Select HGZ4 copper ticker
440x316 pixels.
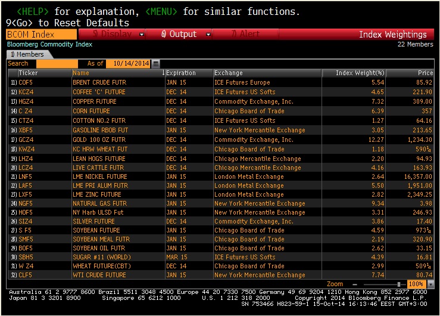click(x=26, y=102)
